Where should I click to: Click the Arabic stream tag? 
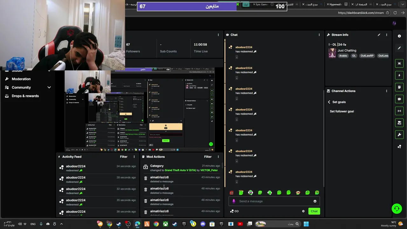point(343,56)
